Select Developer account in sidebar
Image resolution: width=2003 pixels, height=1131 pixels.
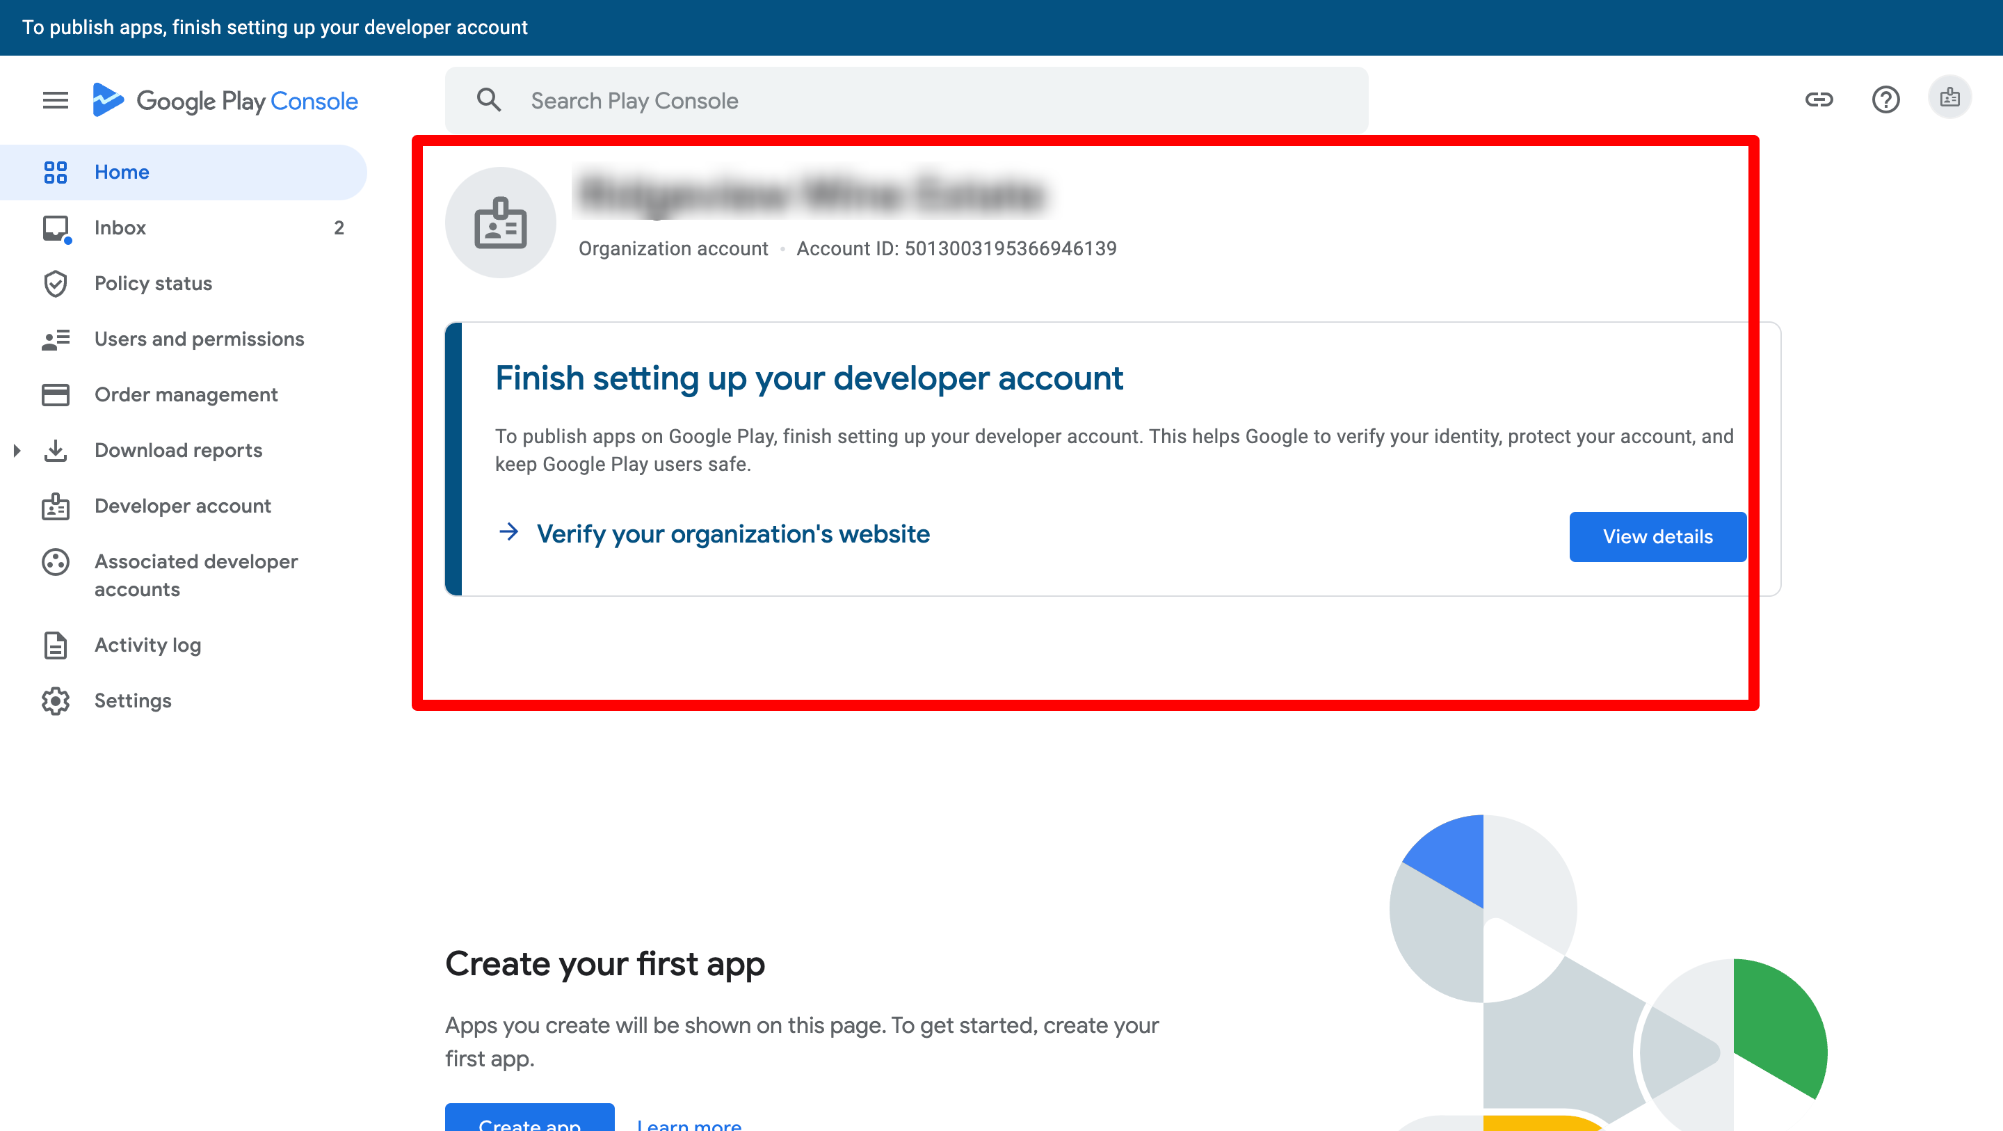point(183,506)
